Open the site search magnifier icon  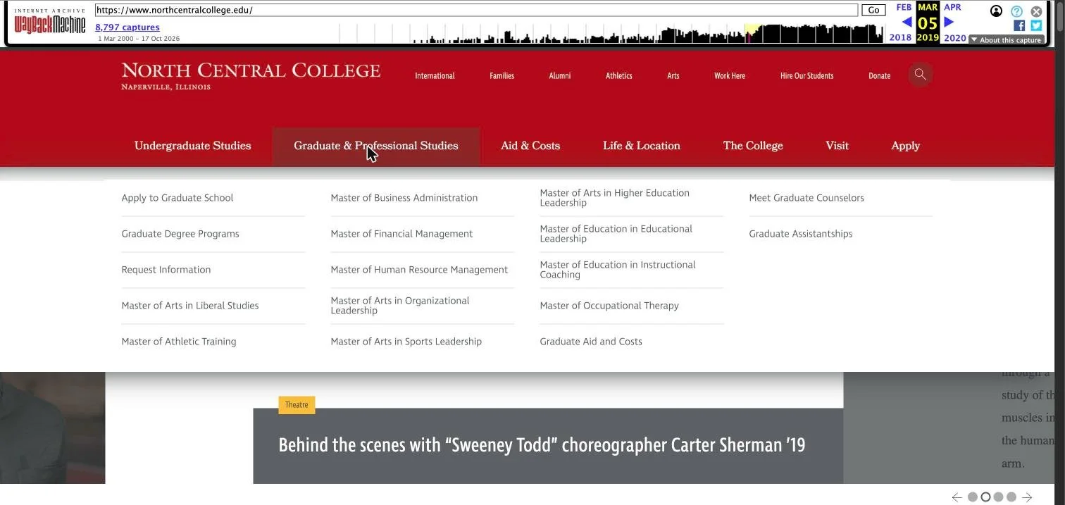tap(920, 75)
